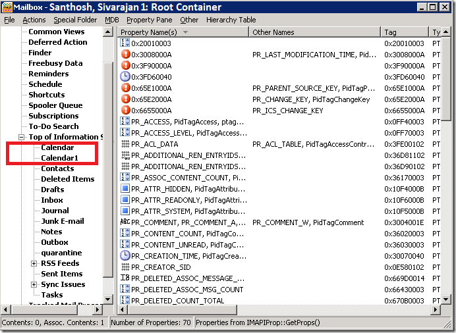Expand the Sync Issues folder

coord(34,284)
